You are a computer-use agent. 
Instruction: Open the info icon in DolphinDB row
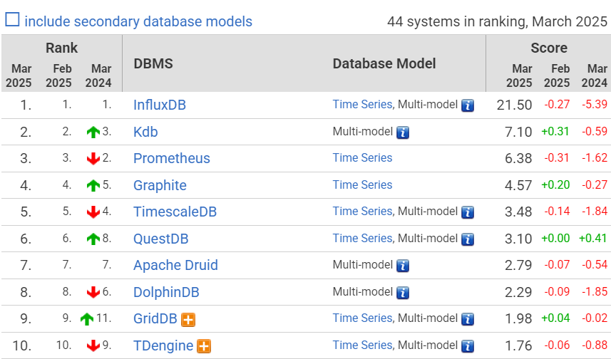coord(403,293)
